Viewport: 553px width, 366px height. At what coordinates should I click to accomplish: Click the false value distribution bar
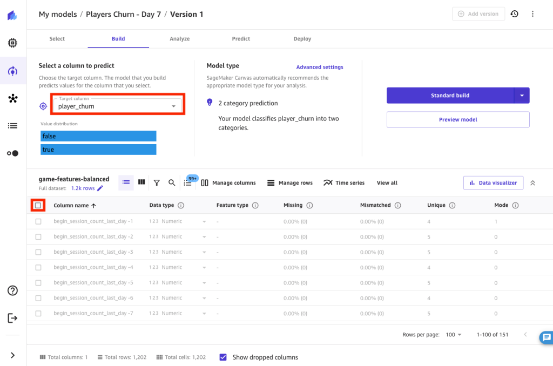(x=98, y=136)
